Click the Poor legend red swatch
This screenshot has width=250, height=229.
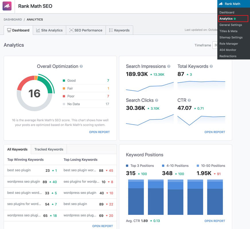(64, 96)
